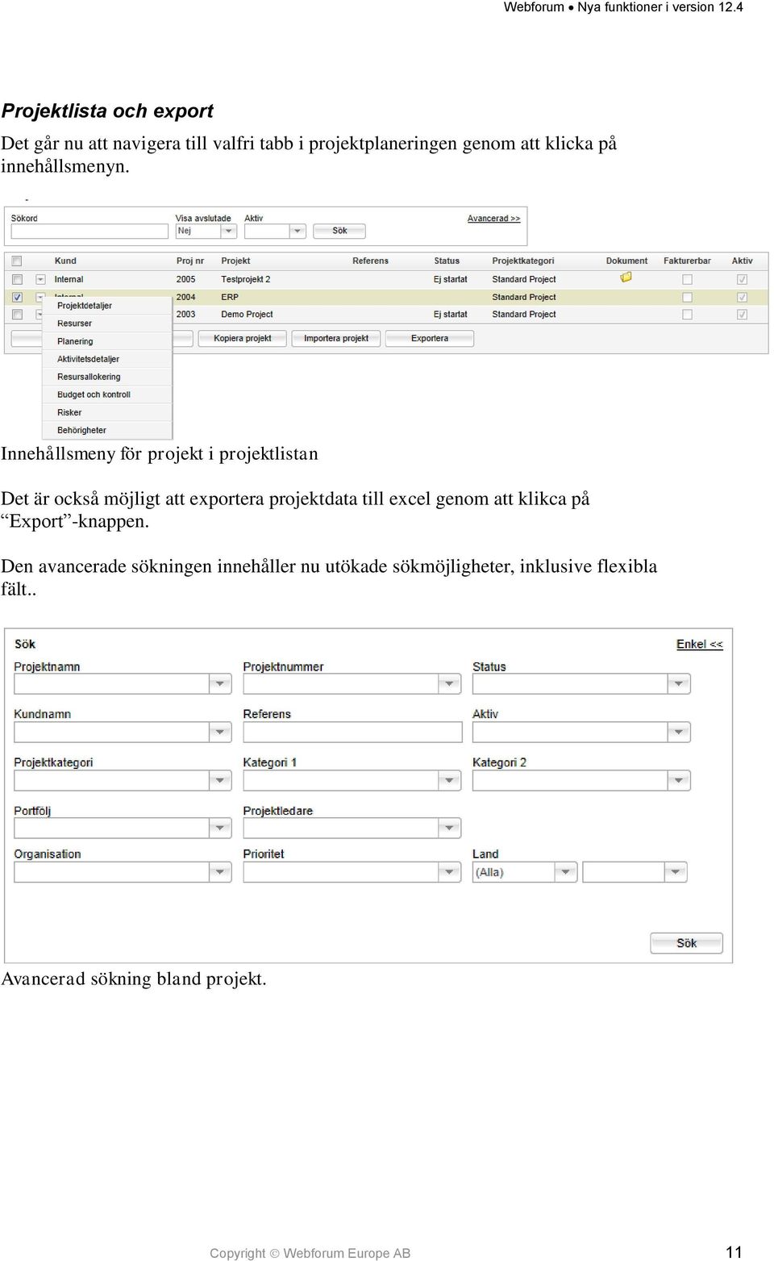
Task: Expand the Kategori 1 dropdown
Action: point(450,780)
